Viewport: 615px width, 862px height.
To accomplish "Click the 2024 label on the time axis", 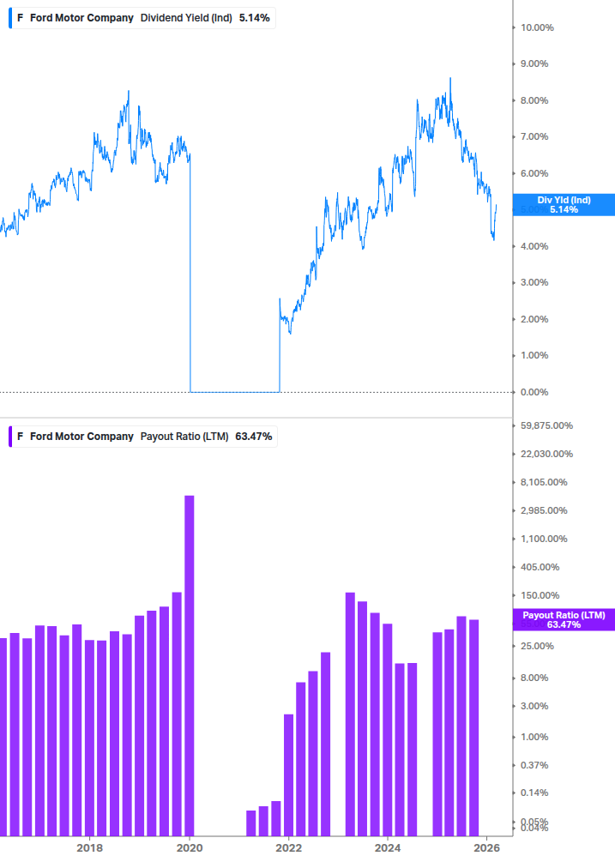I will click(x=388, y=847).
